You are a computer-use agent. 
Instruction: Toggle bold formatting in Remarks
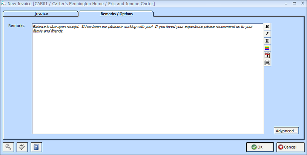267,27
